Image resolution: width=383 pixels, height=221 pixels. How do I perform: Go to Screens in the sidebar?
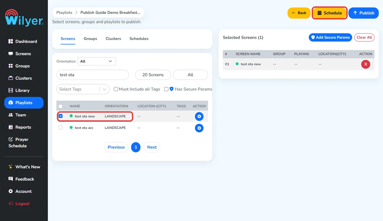(24, 54)
